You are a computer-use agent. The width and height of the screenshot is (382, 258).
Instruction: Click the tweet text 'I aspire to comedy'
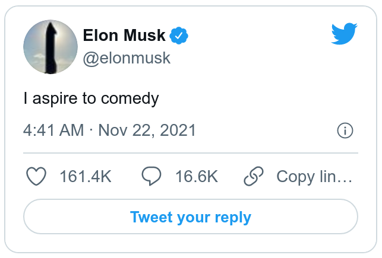pyautogui.click(x=91, y=98)
